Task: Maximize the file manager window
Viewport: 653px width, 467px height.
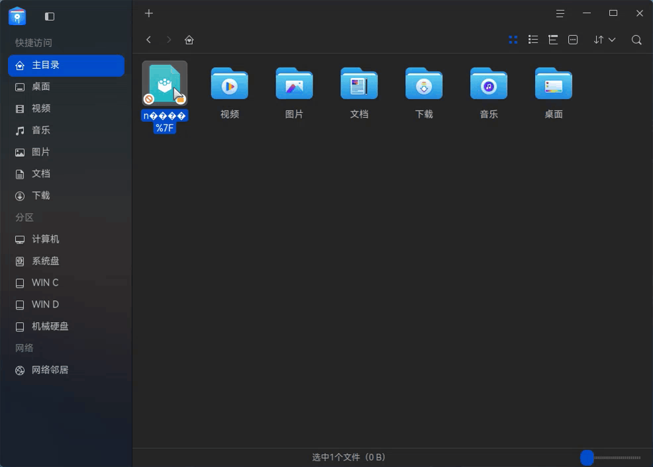Action: coord(613,13)
